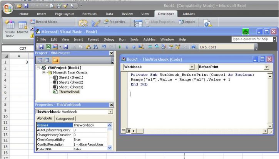This screenshot has height=159, width=279.
Task: Select the (Name) property row
Action: pyautogui.click(x=72, y=125)
